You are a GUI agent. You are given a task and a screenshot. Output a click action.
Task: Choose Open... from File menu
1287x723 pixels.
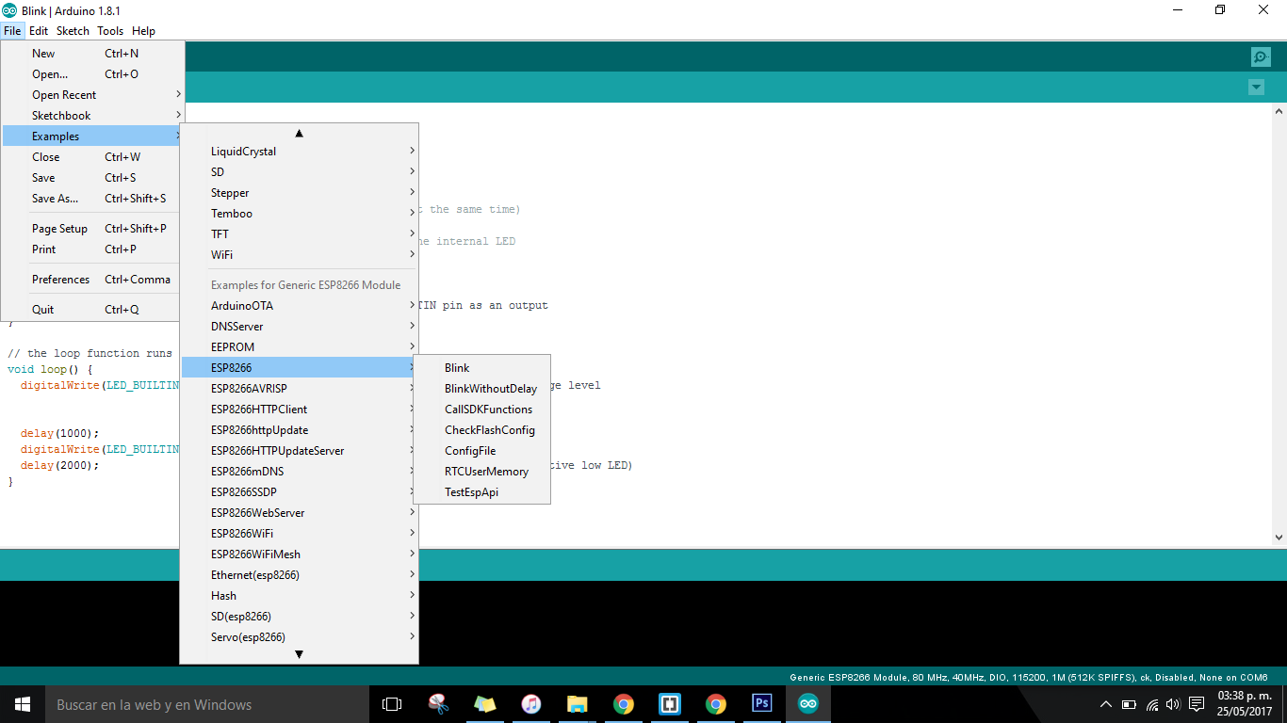[x=92, y=74]
